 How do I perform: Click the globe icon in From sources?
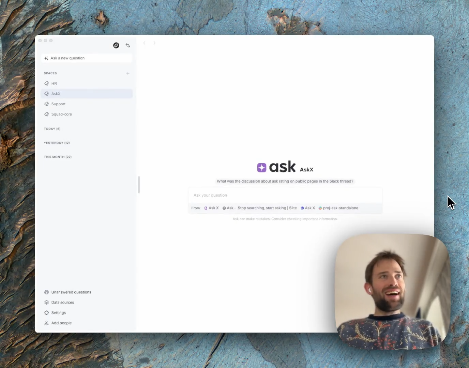click(x=224, y=208)
